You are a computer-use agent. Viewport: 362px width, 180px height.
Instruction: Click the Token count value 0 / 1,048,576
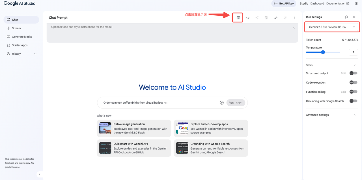click(x=350, y=40)
